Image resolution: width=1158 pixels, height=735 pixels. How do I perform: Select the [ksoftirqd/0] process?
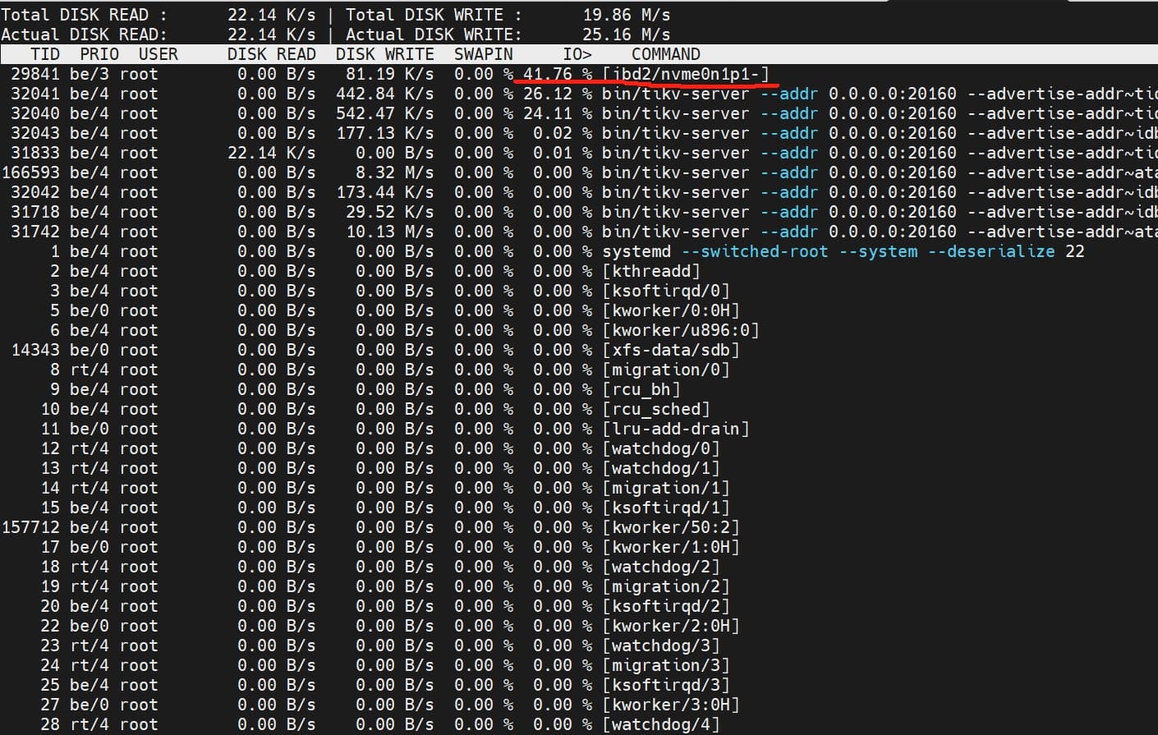click(666, 291)
